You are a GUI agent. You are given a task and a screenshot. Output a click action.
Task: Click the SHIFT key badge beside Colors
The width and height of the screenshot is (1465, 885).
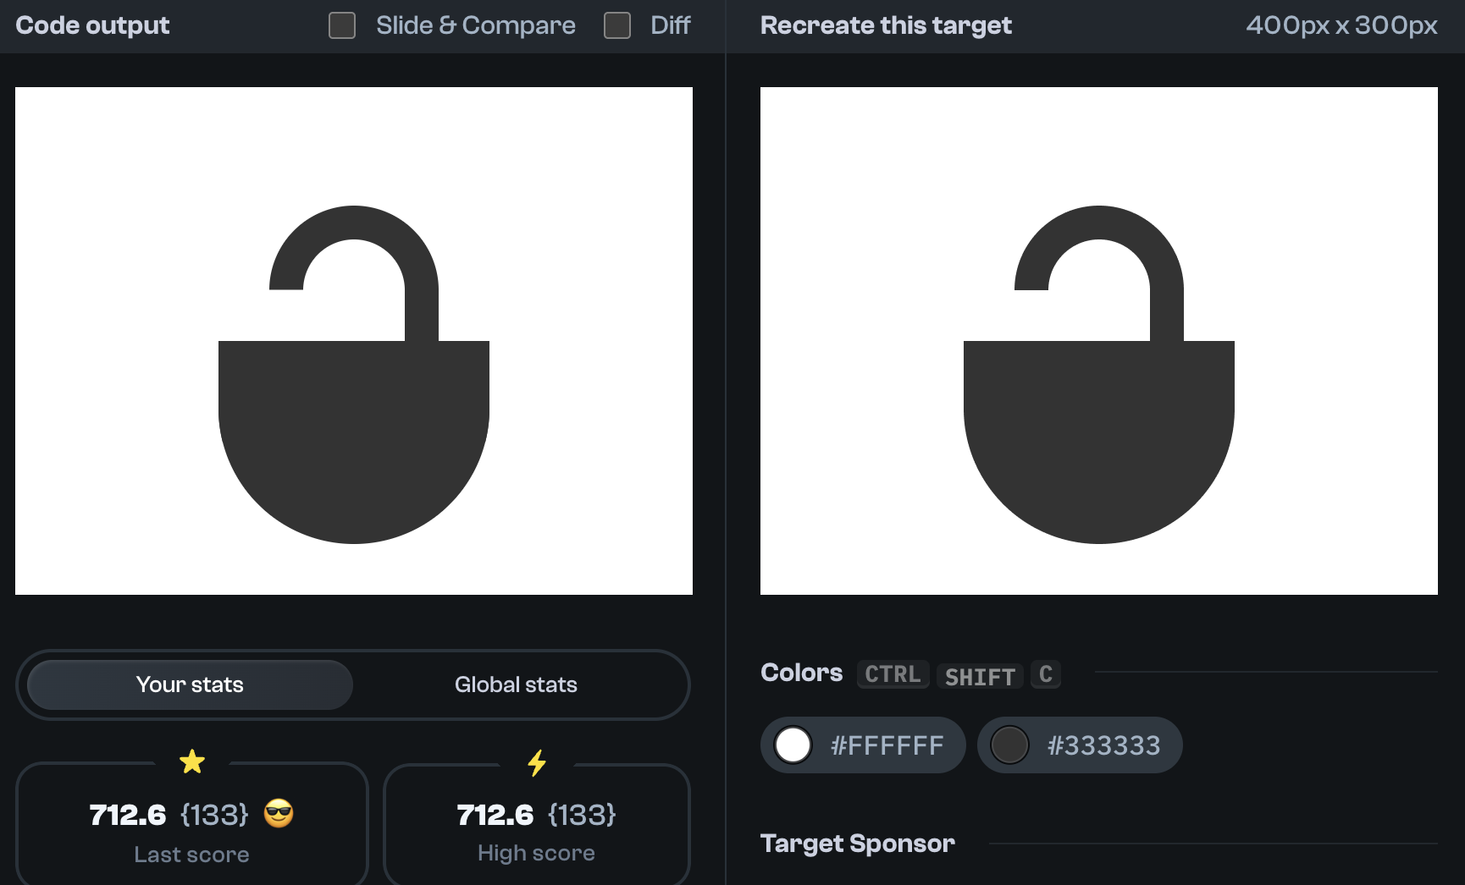980,676
